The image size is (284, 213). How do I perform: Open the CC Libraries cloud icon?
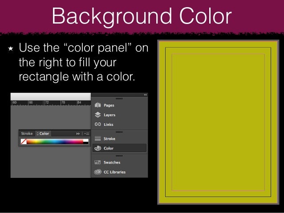coord(97,172)
